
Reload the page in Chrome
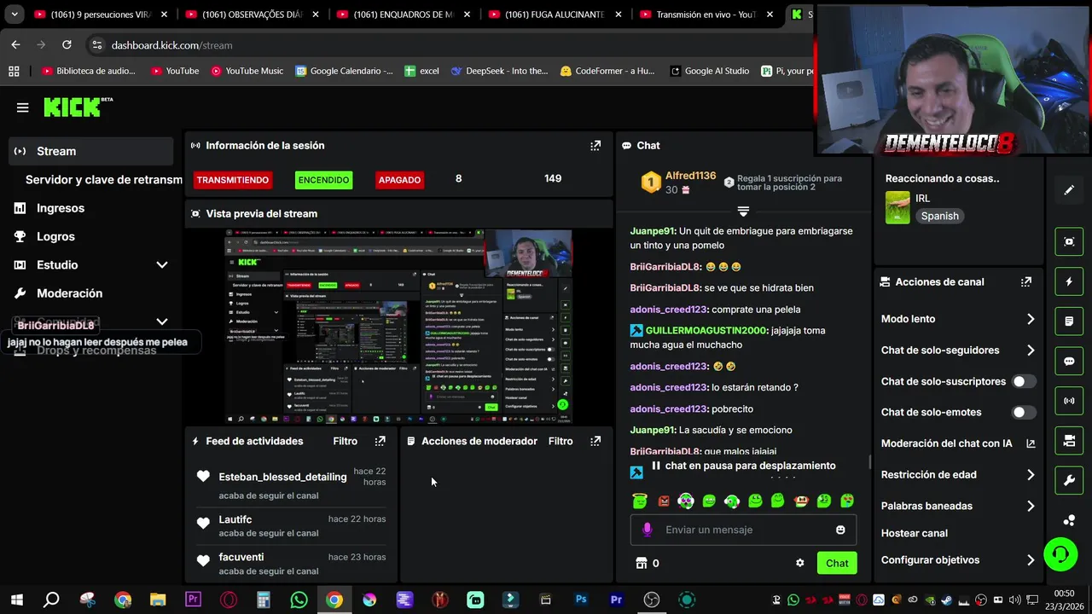(x=67, y=45)
